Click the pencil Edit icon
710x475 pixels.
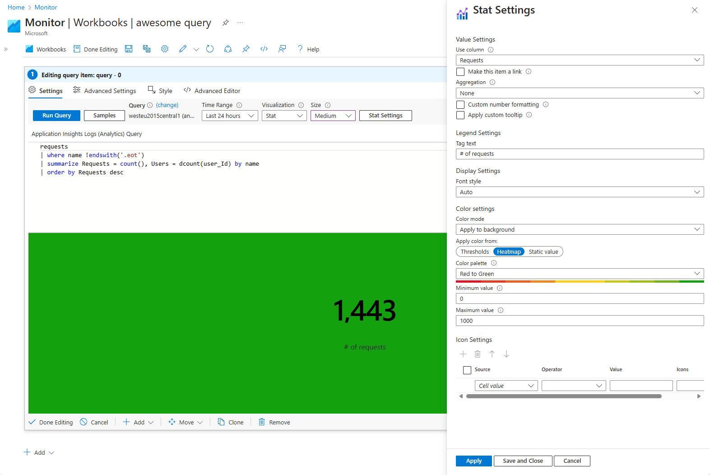183,49
